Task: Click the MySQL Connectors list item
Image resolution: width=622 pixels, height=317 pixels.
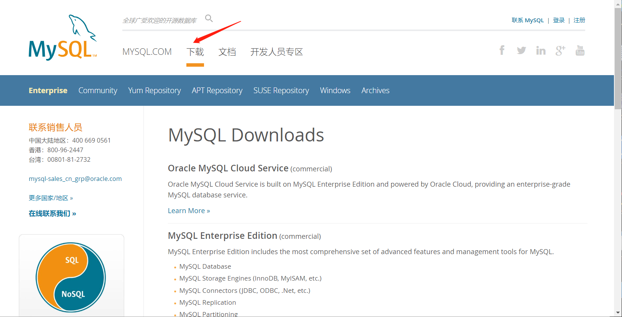Action: (x=245, y=291)
